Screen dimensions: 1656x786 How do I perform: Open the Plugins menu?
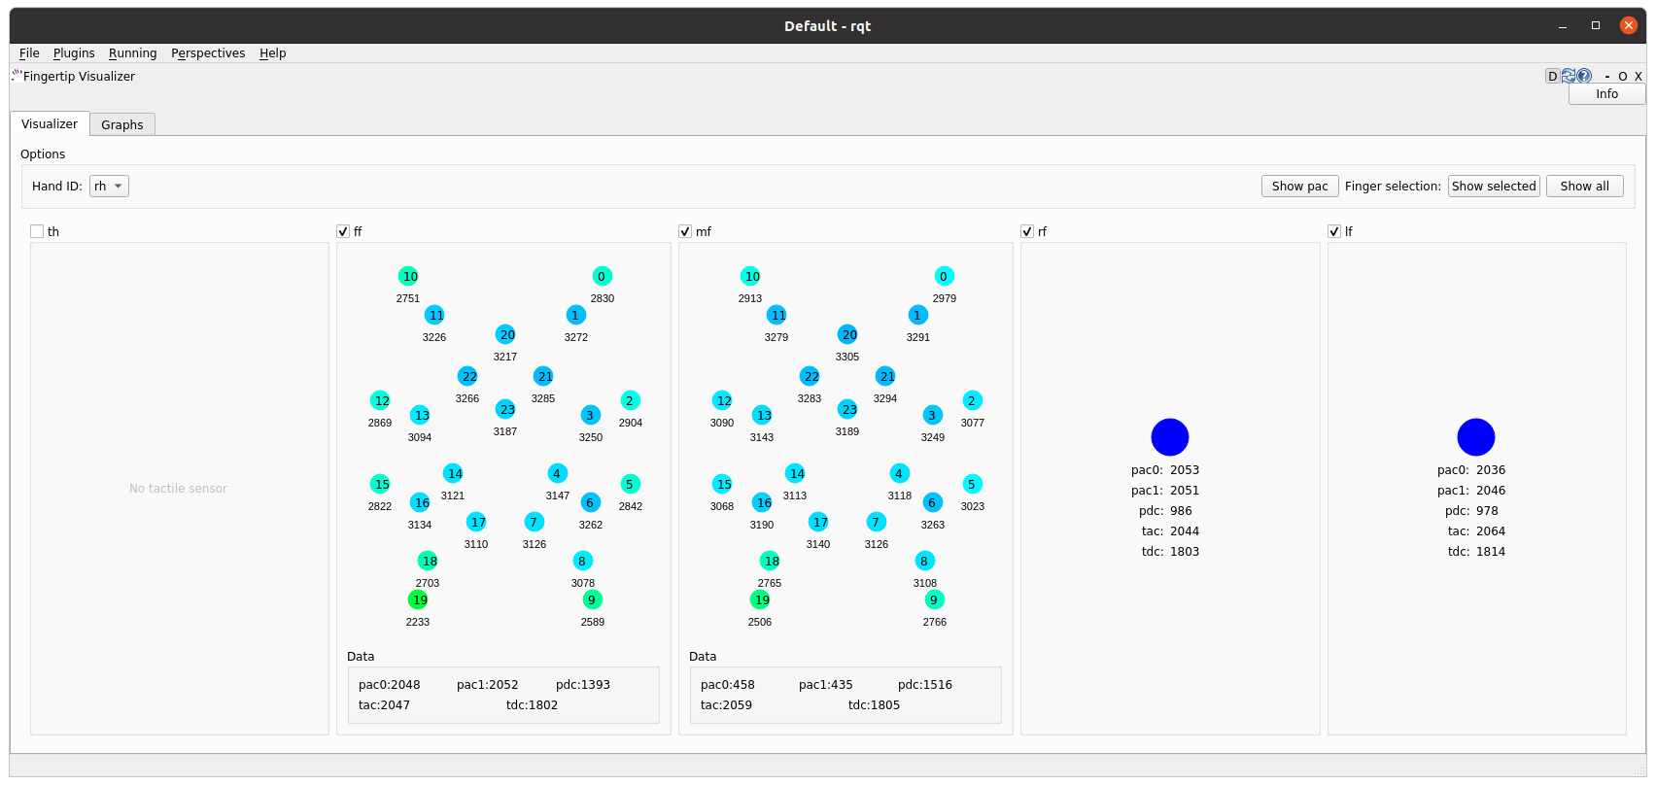pyautogui.click(x=74, y=53)
